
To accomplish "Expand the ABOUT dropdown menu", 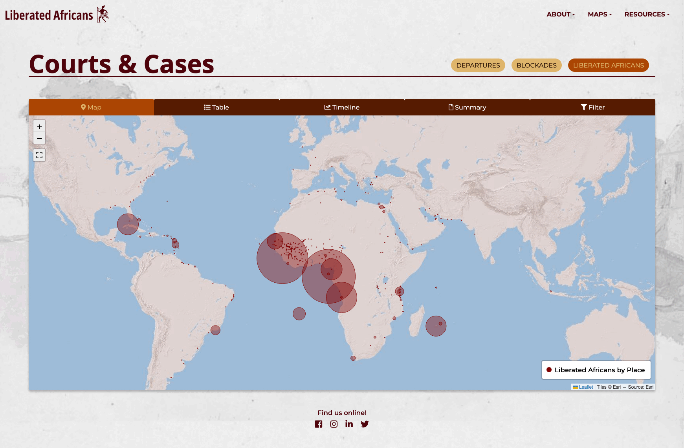I will point(561,14).
